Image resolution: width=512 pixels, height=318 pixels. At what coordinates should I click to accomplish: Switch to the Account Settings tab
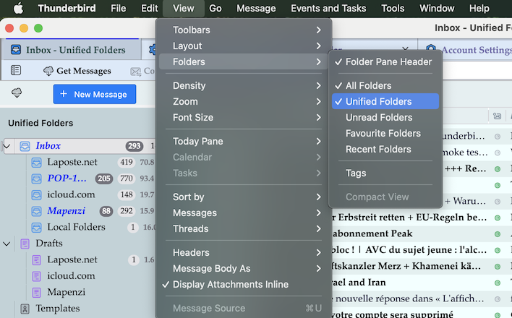(465, 50)
